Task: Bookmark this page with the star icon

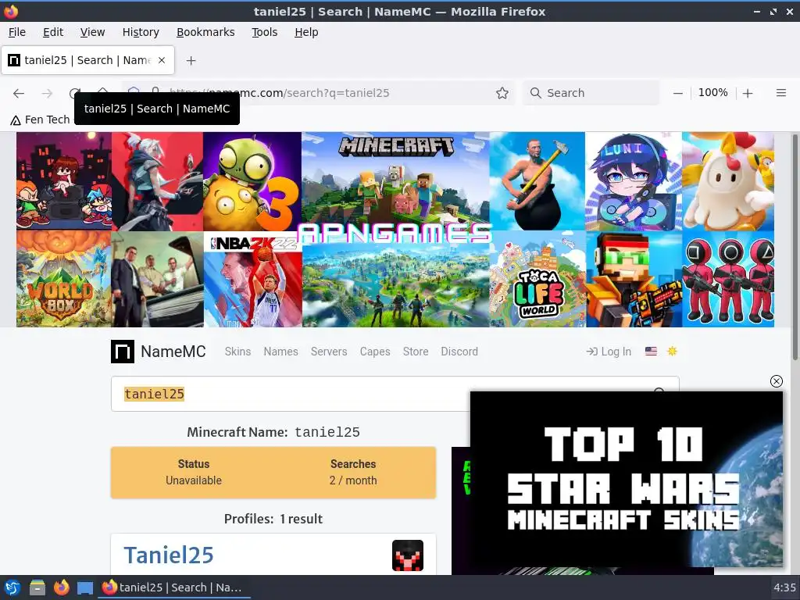Action: (502, 93)
